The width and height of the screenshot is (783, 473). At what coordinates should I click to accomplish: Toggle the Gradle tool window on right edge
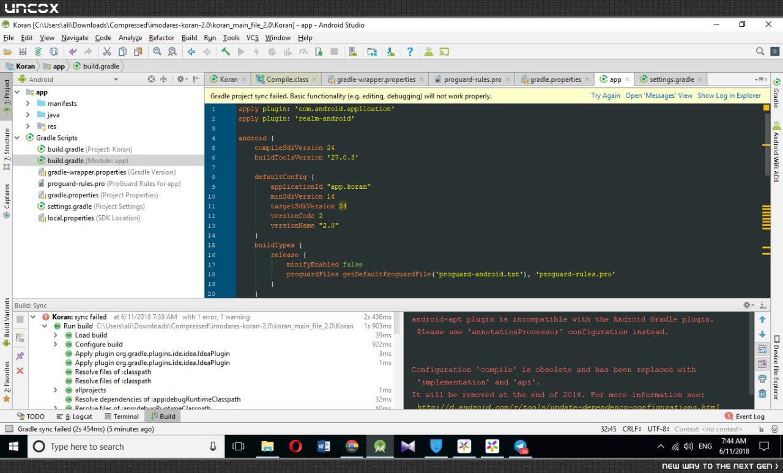pyautogui.click(x=776, y=94)
